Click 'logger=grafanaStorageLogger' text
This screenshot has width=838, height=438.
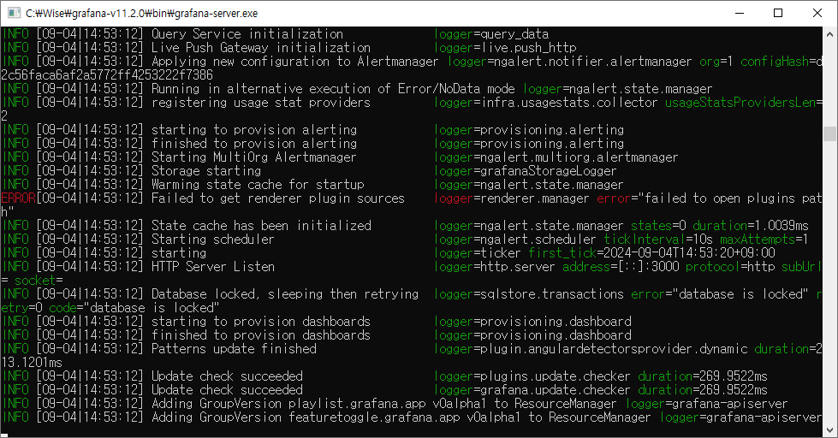pos(525,171)
